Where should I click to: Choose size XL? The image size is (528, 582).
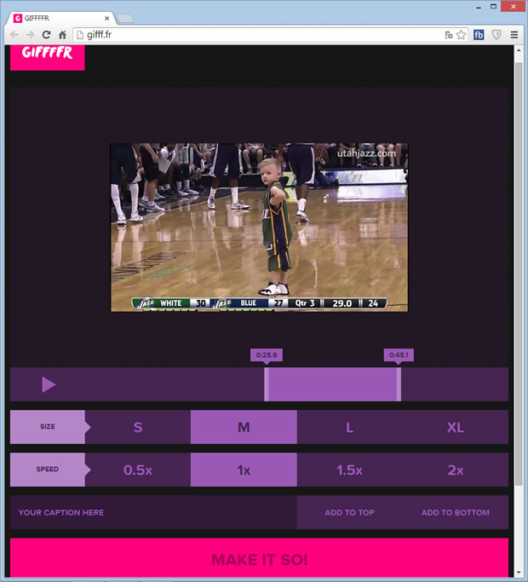(455, 427)
